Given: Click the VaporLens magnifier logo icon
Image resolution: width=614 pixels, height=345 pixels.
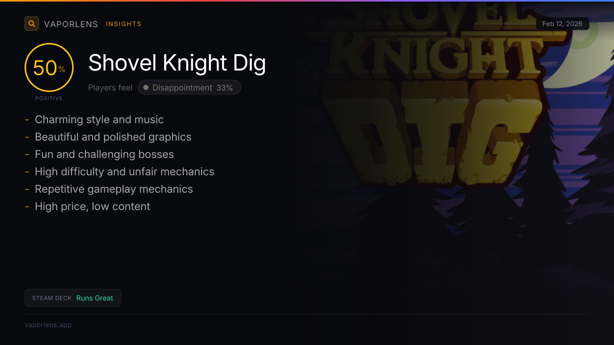Looking at the screenshot, I should click(32, 24).
